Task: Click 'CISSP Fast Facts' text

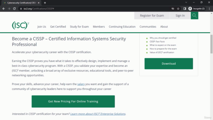Action: point(157,41)
